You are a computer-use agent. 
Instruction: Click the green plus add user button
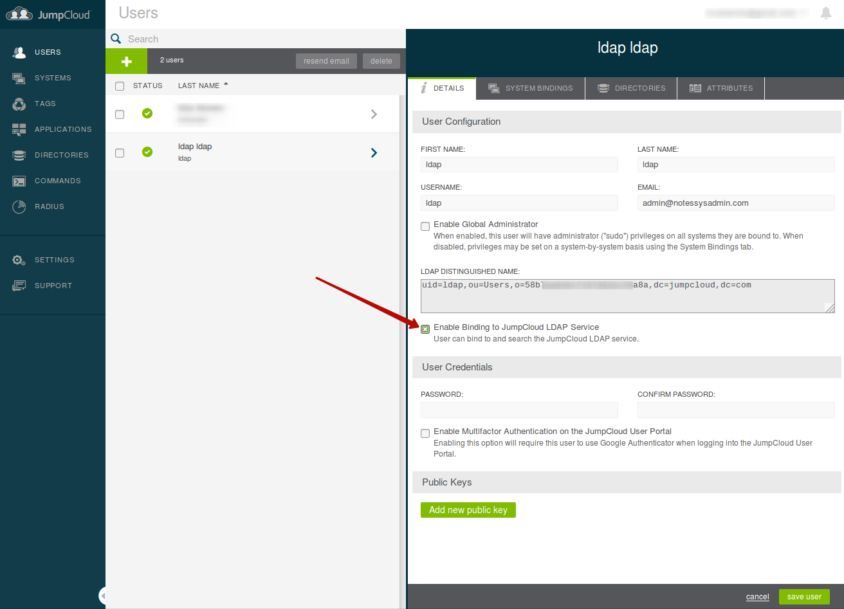pyautogui.click(x=127, y=61)
